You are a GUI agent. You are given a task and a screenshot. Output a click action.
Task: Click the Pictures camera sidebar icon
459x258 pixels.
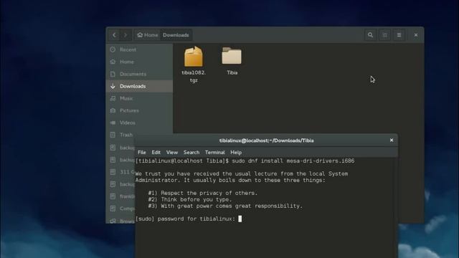click(113, 110)
